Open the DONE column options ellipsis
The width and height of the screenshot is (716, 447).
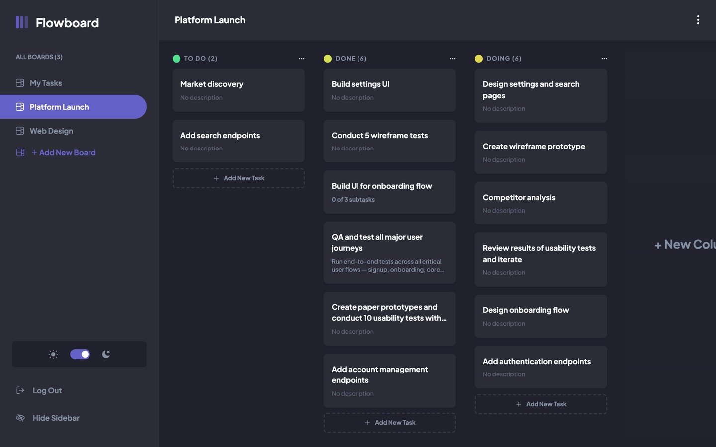[453, 59]
